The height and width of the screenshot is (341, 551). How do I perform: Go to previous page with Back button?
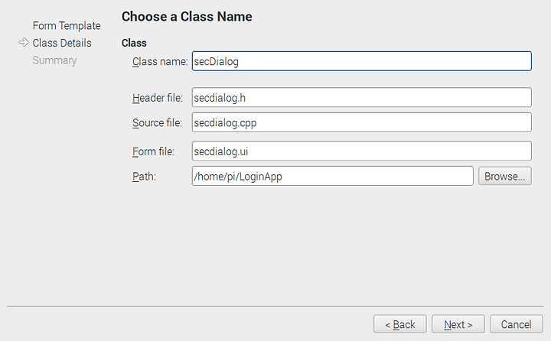400,324
